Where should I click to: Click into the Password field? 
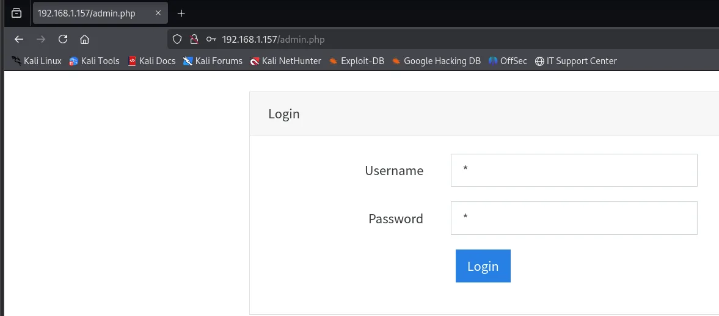pyautogui.click(x=574, y=218)
